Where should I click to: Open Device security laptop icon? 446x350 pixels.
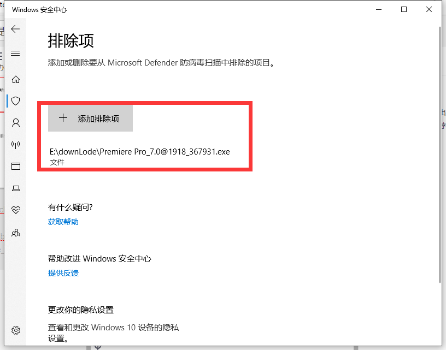click(x=16, y=188)
